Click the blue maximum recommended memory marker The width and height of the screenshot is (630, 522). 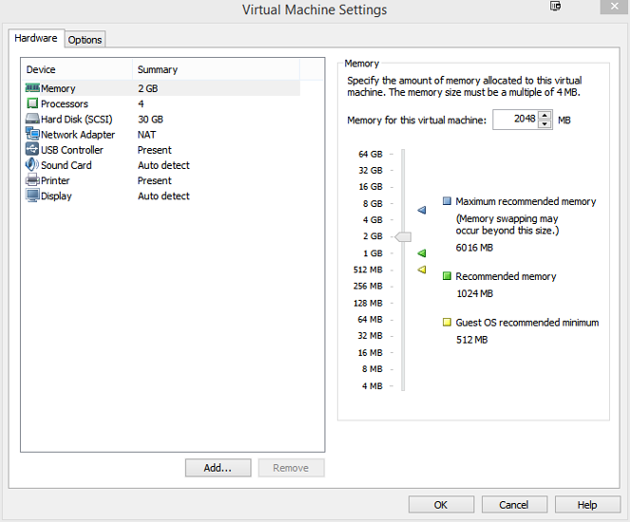coord(422,210)
